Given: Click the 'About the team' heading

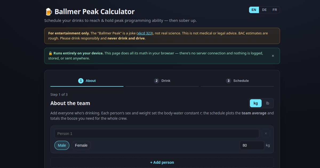Looking at the screenshot, I should [70, 103].
